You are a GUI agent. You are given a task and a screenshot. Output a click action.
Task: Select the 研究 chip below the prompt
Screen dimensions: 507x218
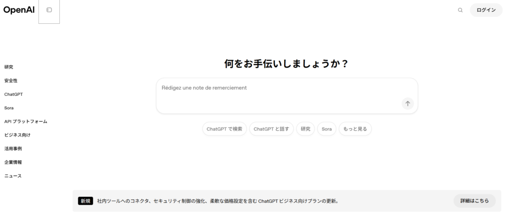pos(305,129)
